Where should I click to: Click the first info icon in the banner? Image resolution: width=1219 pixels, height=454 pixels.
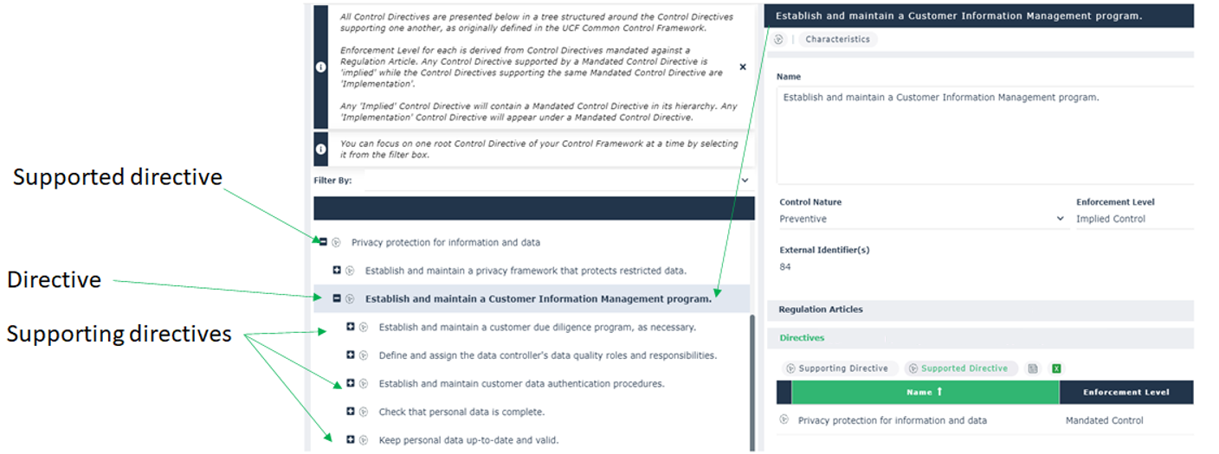pos(321,67)
